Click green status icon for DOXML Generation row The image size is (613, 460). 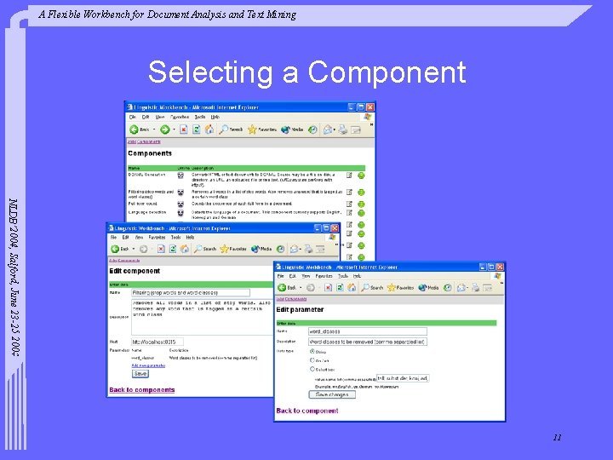[361, 175]
